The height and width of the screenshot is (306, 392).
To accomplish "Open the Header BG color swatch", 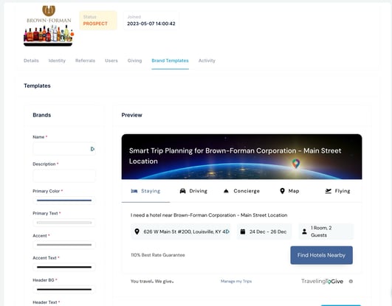I will [64, 289].
